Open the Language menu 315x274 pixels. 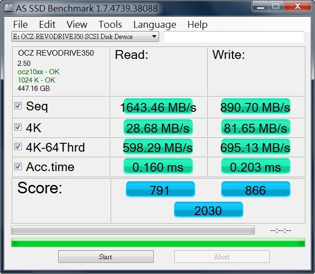tap(154, 25)
